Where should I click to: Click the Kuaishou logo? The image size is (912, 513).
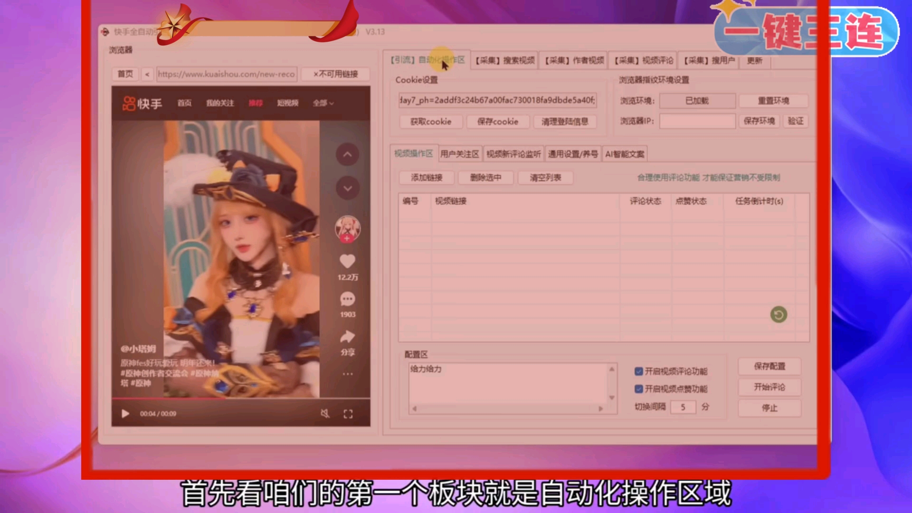pos(142,103)
